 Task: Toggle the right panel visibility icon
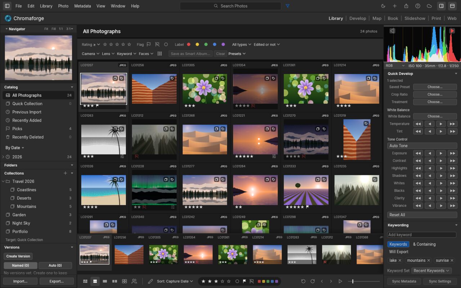tap(441, 6)
